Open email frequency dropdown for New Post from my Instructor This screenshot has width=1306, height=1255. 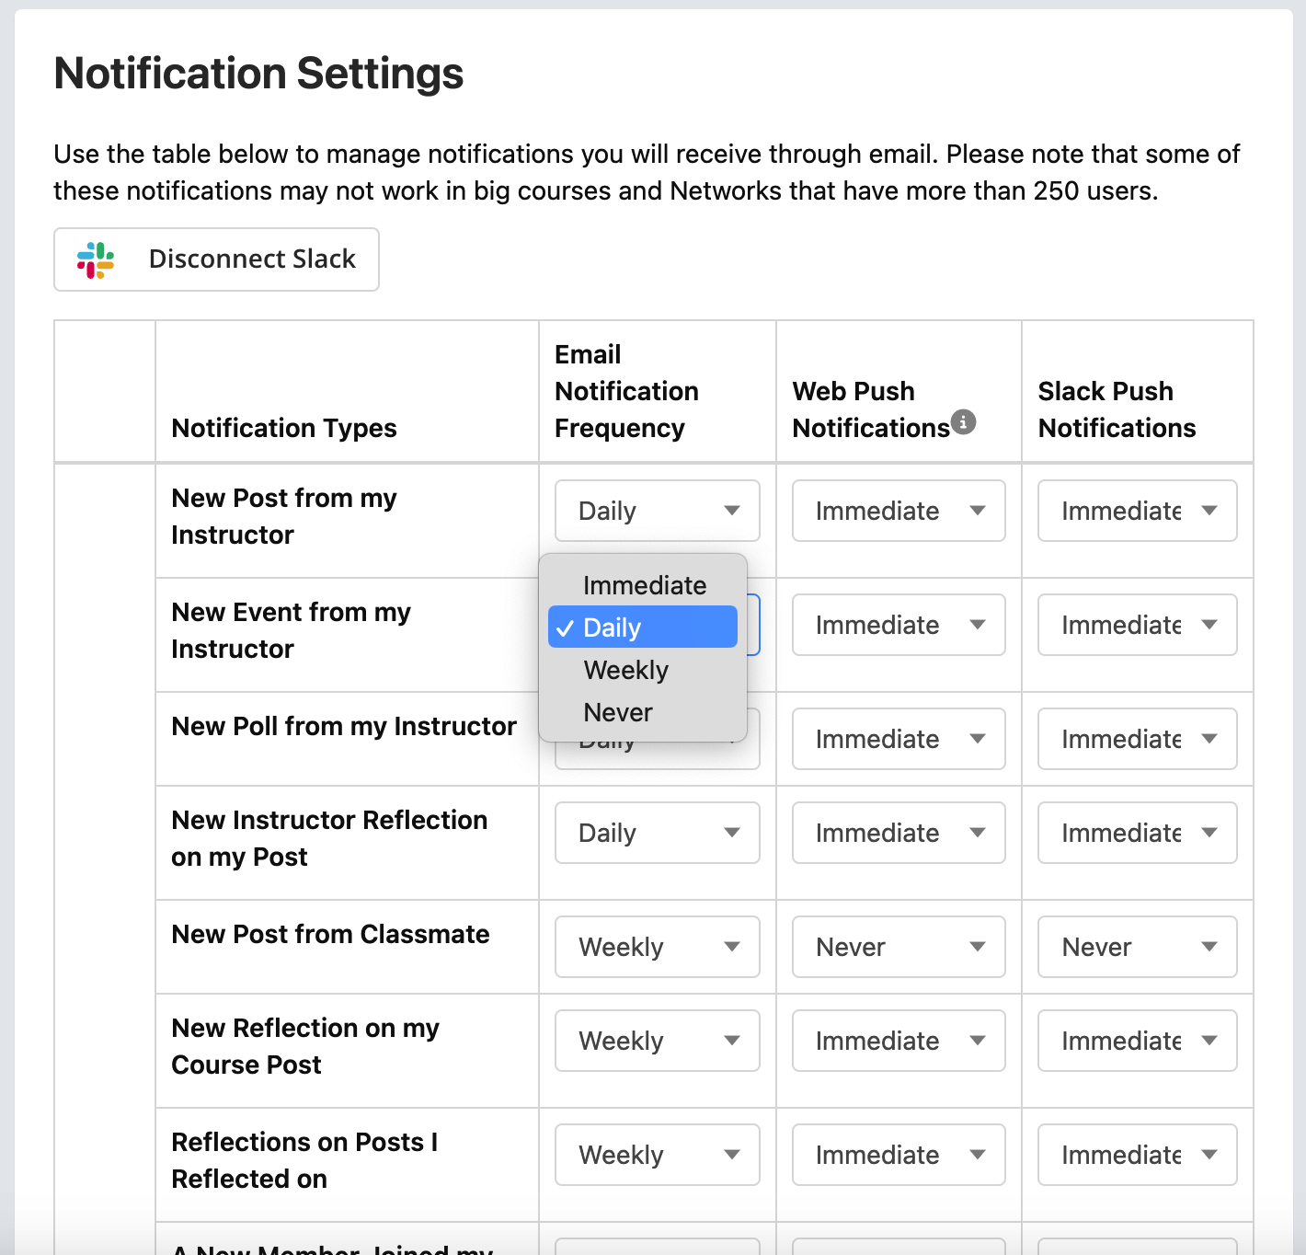[x=658, y=511]
